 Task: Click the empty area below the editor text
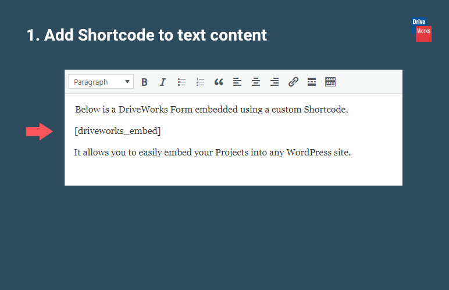pos(233,173)
